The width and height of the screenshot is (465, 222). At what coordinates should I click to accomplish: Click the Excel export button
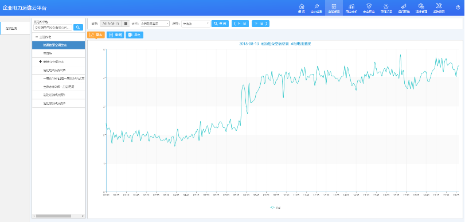coord(135,35)
